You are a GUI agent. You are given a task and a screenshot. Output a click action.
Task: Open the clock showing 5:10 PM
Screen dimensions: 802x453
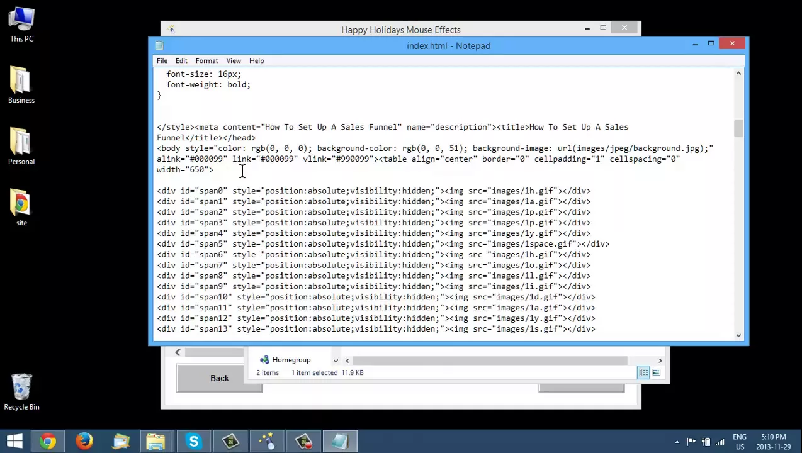point(774,442)
